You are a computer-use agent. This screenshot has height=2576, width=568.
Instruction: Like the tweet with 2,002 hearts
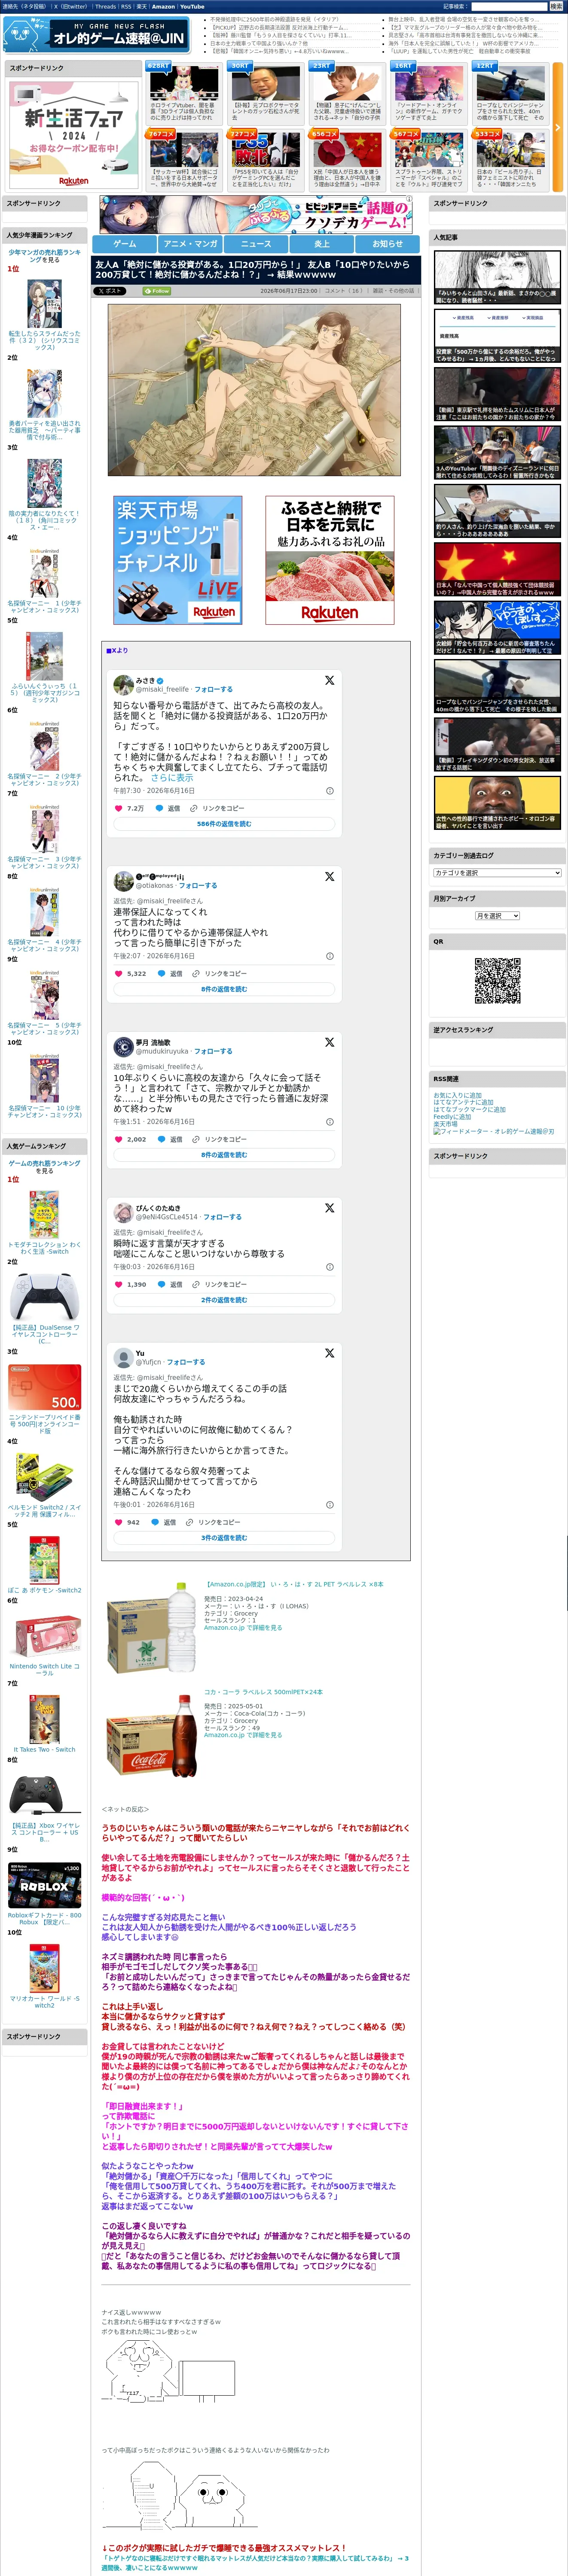click(x=118, y=1139)
